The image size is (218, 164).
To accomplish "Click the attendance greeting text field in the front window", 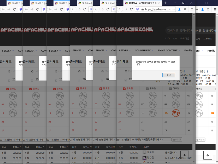I will [x=144, y=139].
